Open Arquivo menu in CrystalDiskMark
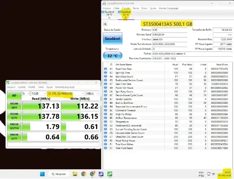This screenshot has width=234, height=179. pyautogui.click(x=11, y=87)
